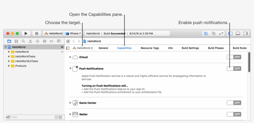Collapse the HelloWorld project root

point(6,47)
